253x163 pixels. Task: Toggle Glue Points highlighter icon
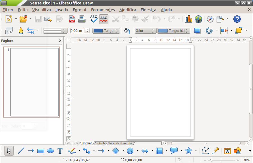tap(215, 151)
